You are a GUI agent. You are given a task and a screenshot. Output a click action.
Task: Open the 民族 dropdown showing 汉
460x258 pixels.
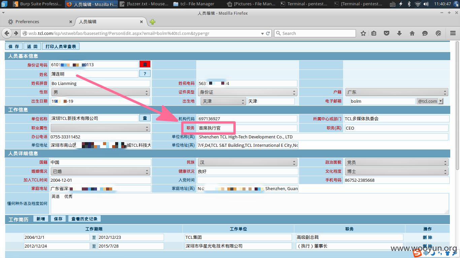pyautogui.click(x=248, y=162)
